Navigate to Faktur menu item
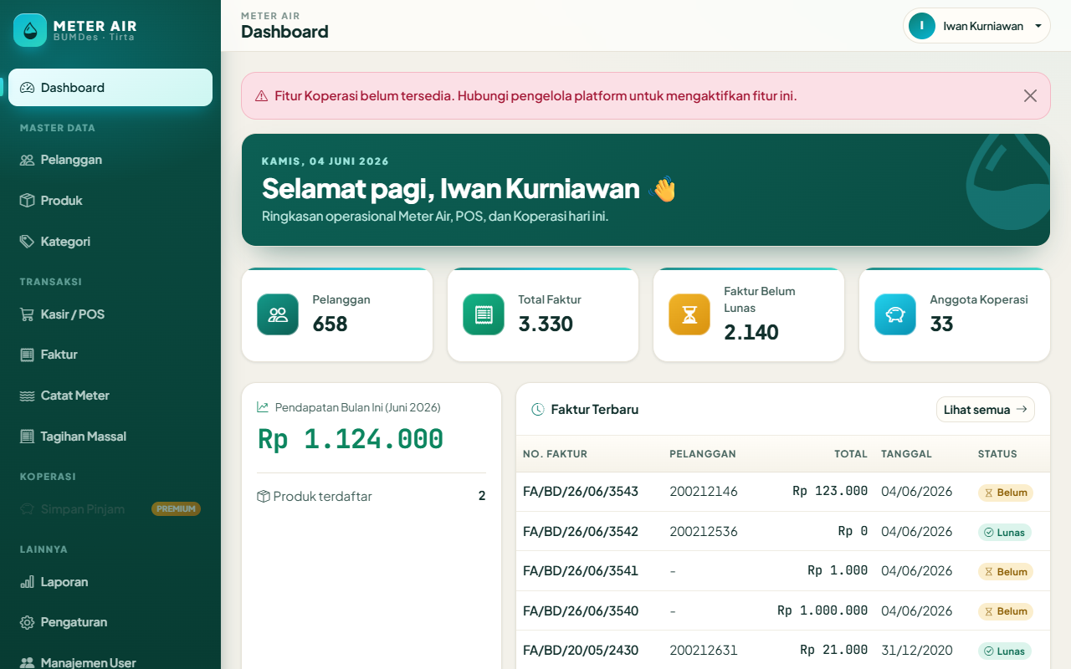1071x669 pixels. point(110,355)
